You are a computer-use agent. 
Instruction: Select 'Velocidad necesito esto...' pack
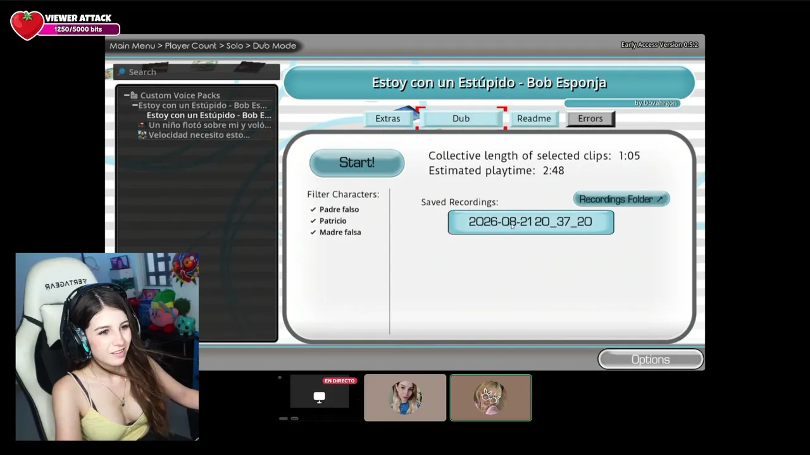pyautogui.click(x=199, y=135)
